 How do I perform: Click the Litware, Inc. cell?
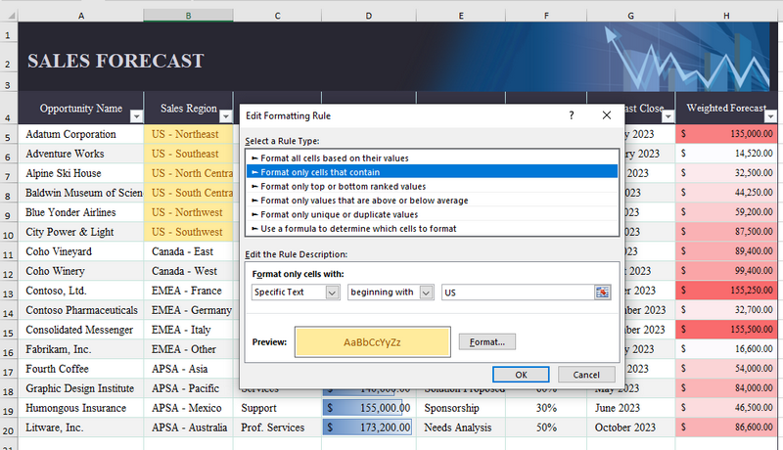pyautogui.click(x=81, y=427)
